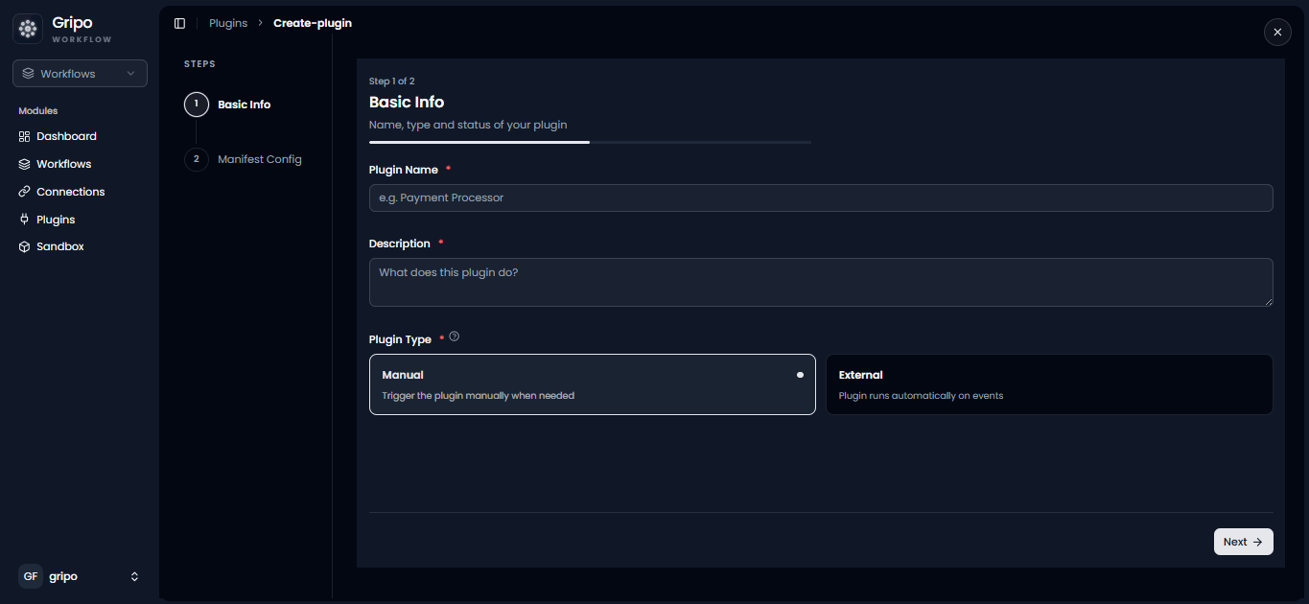The image size is (1309, 604).
Task: Click the Basic Info heading
Action: point(407,103)
